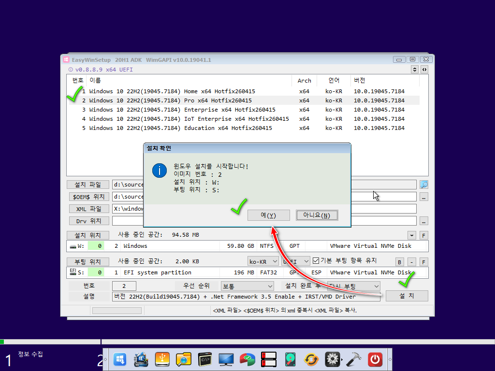Image resolution: width=495 pixels, height=371 pixels.
Task: Click the 번호 column header
Action: 78,81
